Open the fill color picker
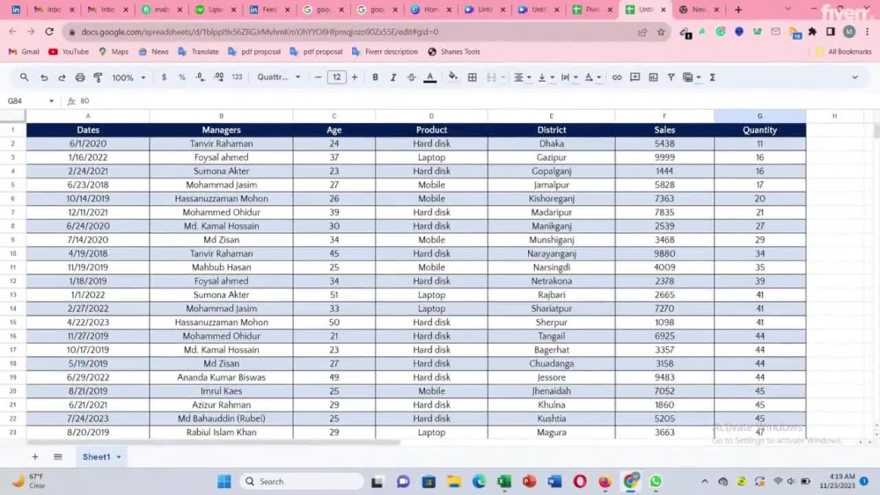 (453, 77)
